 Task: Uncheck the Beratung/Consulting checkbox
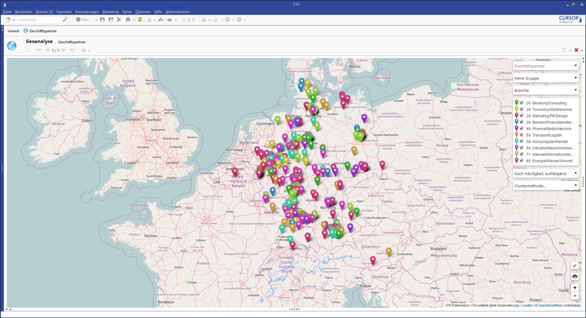(x=522, y=103)
